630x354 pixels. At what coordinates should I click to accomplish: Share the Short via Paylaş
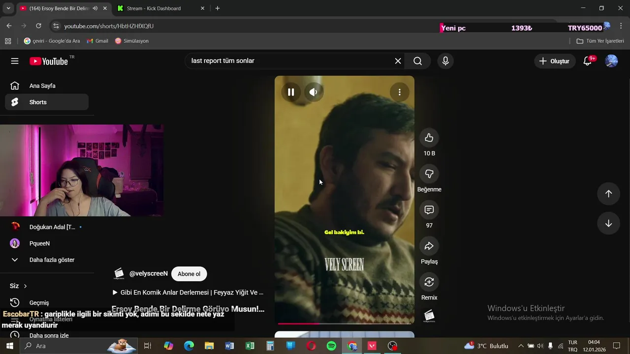[x=429, y=246]
